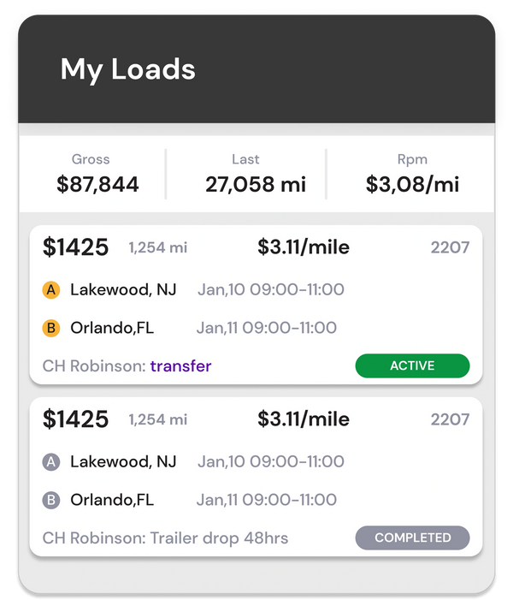Screen dimensions: 513x600
Task: Click Trailer drop 48hrs note text
Action: (219, 538)
